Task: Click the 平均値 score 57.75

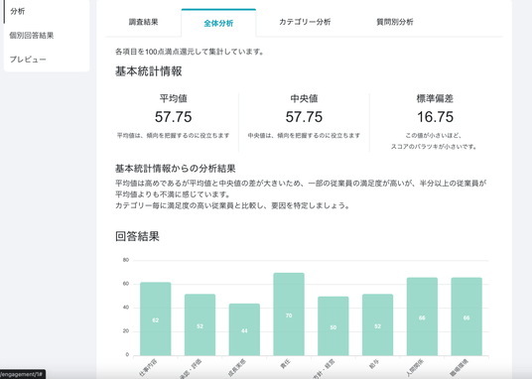Action: (174, 117)
